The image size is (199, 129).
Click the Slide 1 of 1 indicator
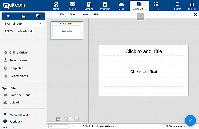click(x=89, y=126)
